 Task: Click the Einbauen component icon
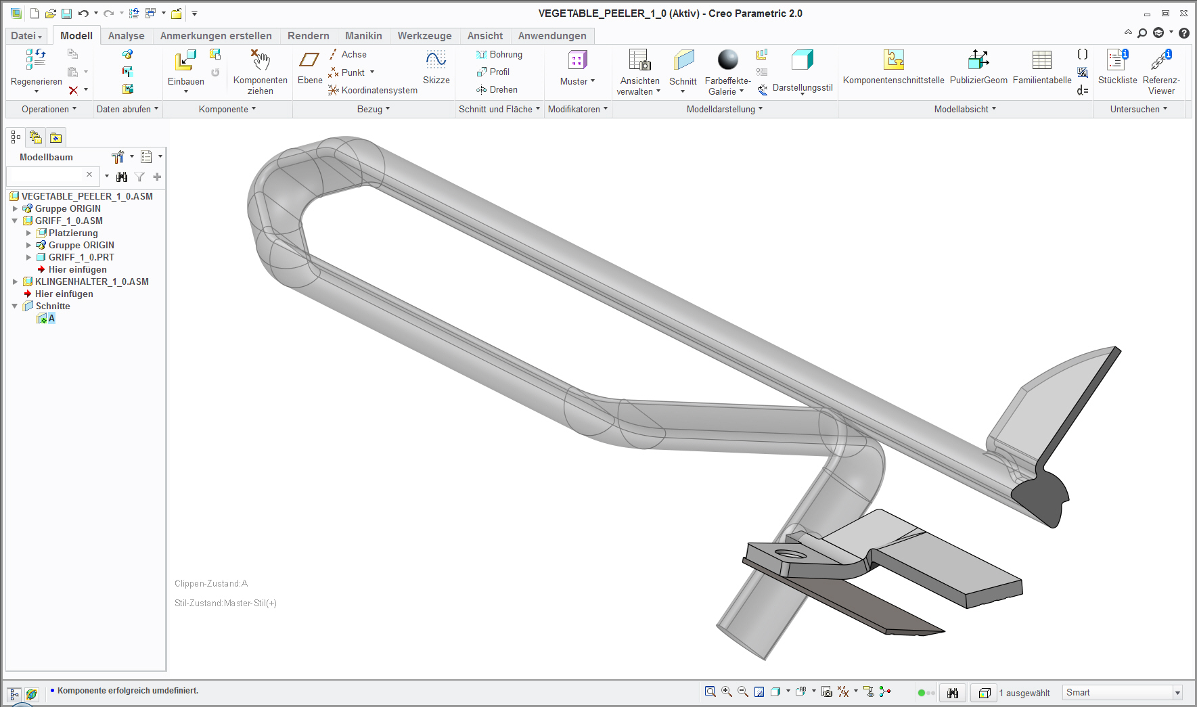185,60
